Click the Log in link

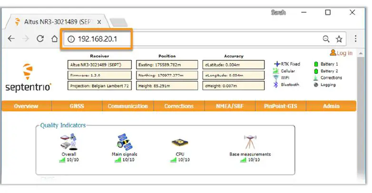[342, 53]
